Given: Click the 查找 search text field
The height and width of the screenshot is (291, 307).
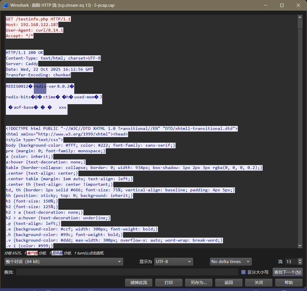Looking at the screenshot, I should pos(127,272).
